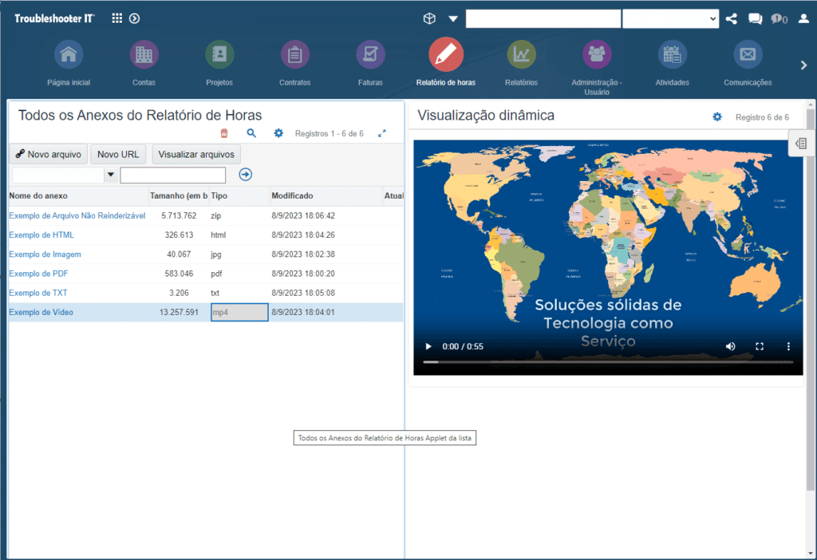Switch to Projetos tab
The width and height of the screenshot is (817, 560).
[219, 62]
